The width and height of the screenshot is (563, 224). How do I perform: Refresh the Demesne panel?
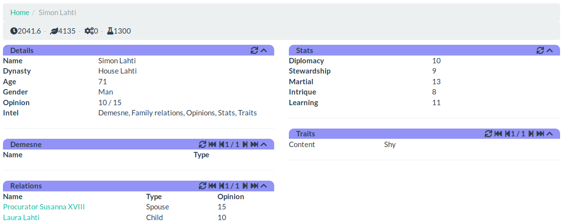(x=202, y=145)
